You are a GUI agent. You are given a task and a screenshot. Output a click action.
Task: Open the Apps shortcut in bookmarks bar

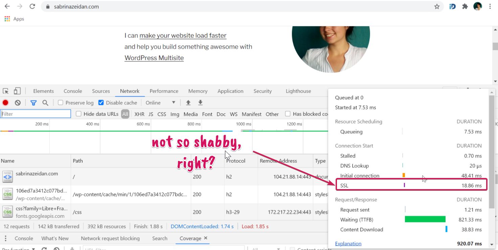14,19
